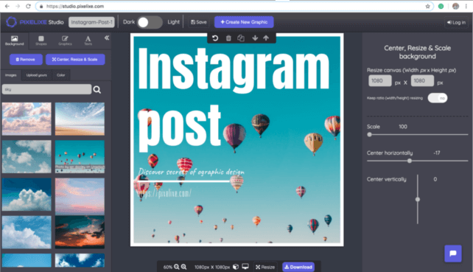The height and width of the screenshot is (272, 473).
Task: Open the Graphics tab
Action: [65, 41]
